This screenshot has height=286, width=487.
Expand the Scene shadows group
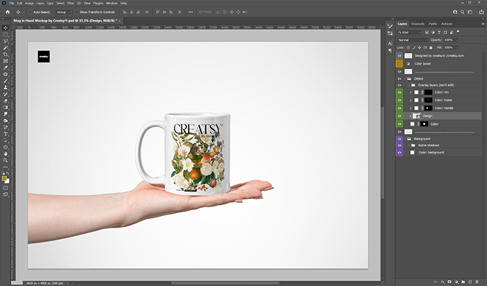point(409,145)
